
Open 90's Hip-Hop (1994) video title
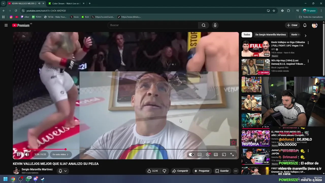pyautogui.click(x=288, y=62)
